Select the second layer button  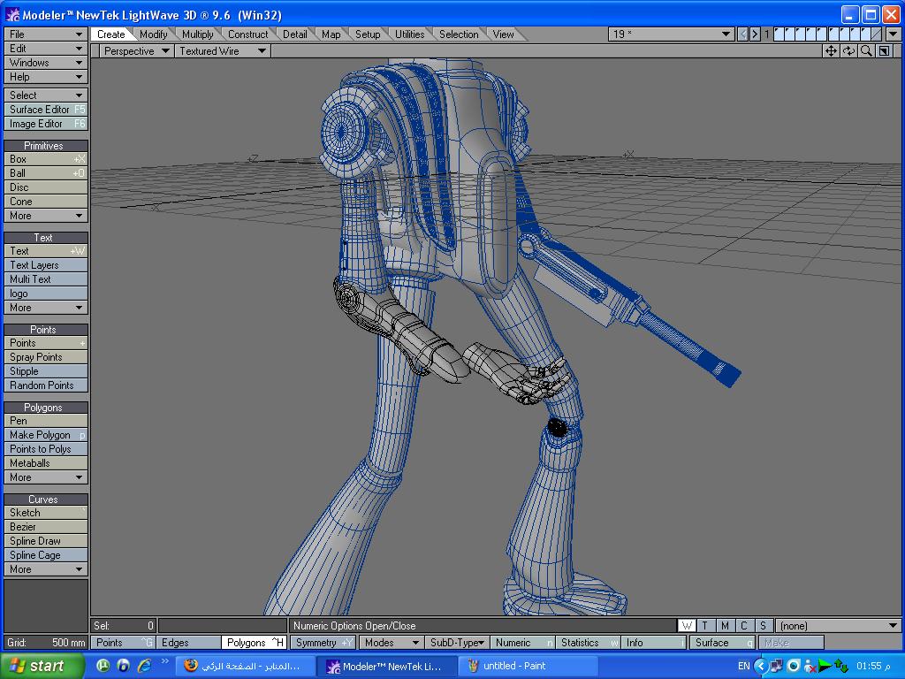[x=789, y=34]
